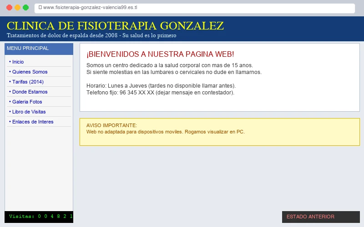Click the page icon in address bar

point(40,7)
